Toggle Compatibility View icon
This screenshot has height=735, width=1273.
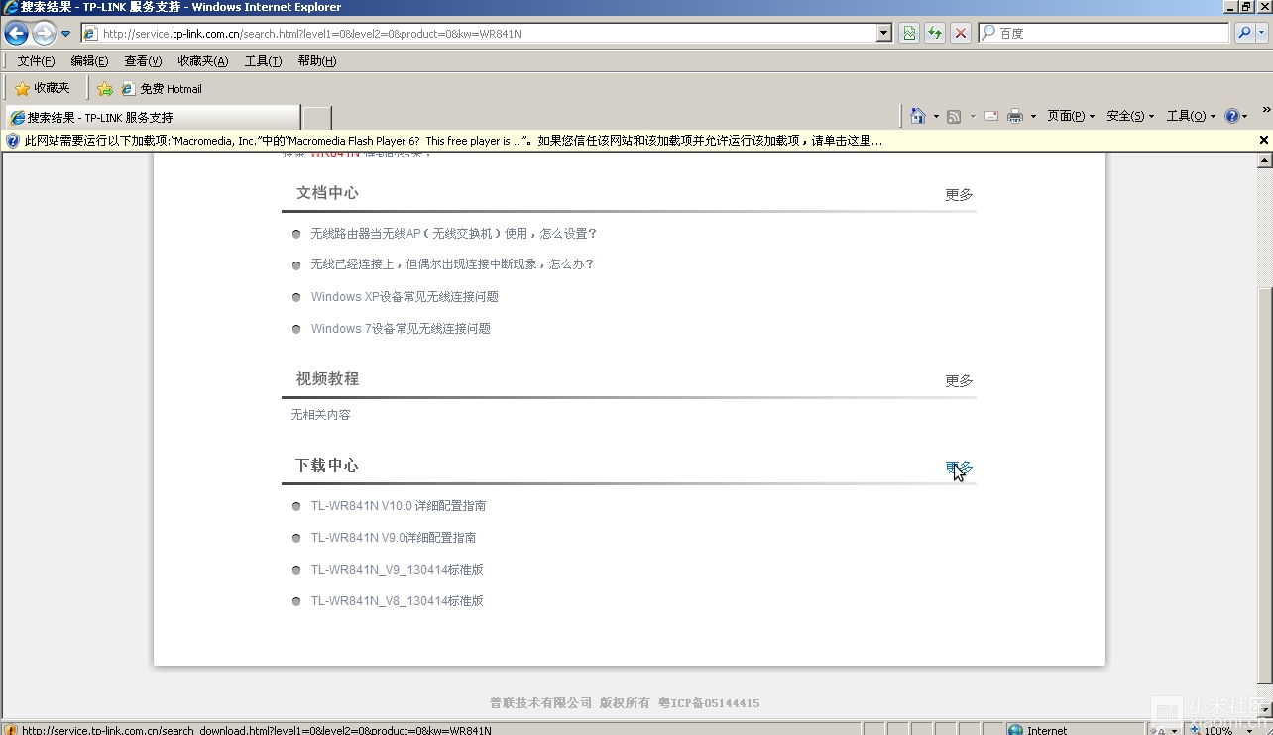pyautogui.click(x=909, y=33)
